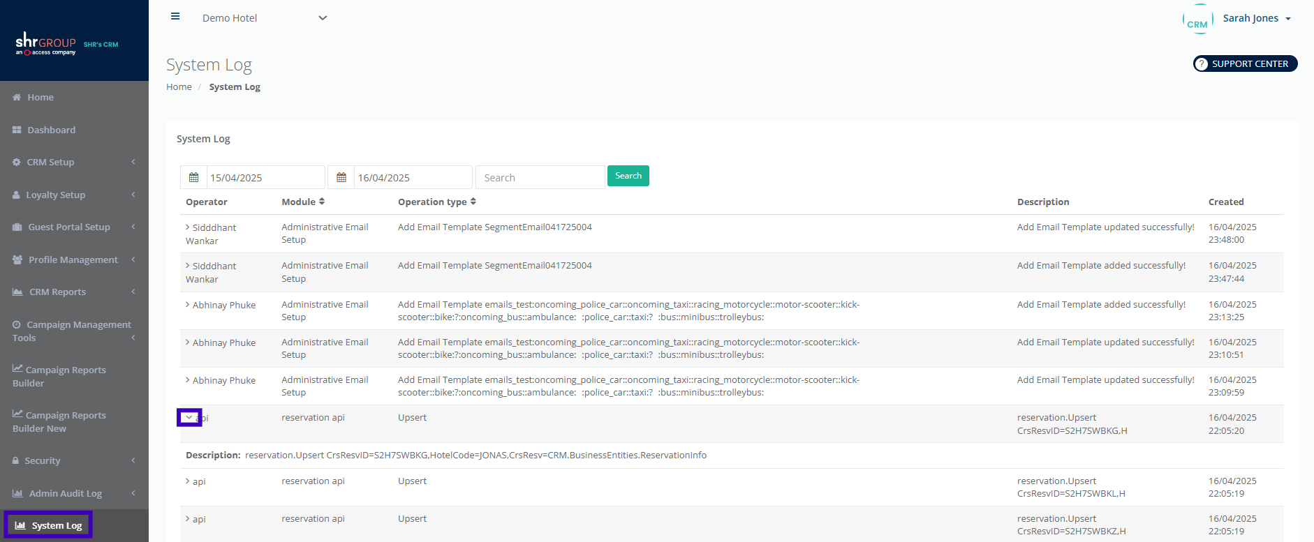1314x542 pixels.
Task: Toggle the hamburger sidebar menu icon
Action: (175, 17)
